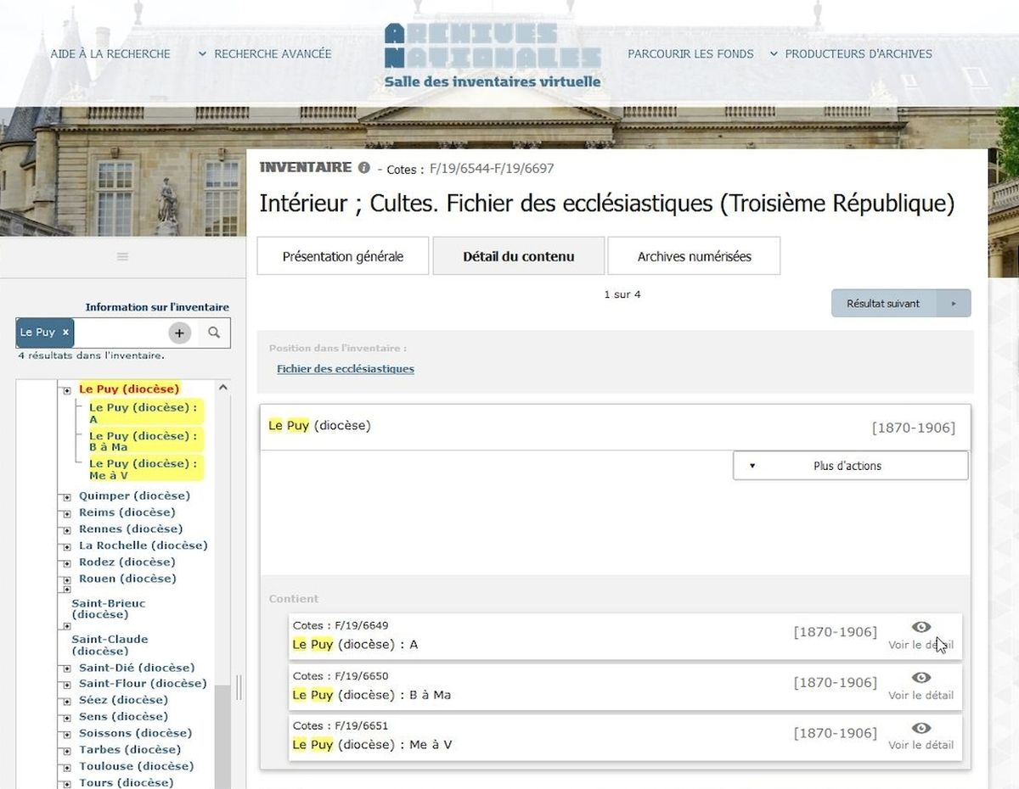Click the magnifier search icon in sidebar
The image size is (1019, 789).
214,333
